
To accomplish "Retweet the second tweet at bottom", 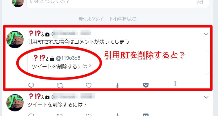I will [60, 115].
